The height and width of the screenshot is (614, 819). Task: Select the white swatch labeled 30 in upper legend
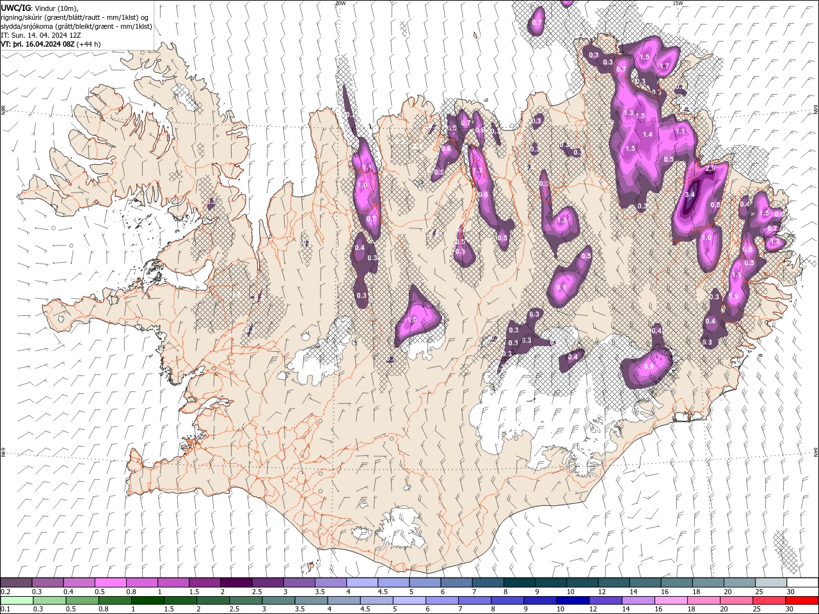point(802,583)
